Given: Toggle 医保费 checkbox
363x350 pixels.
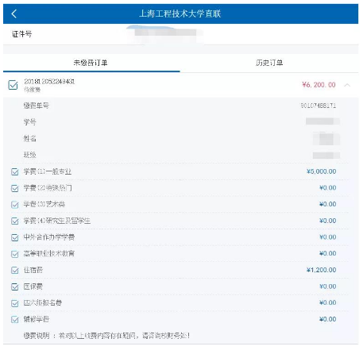Looking at the screenshot, I should pyautogui.click(x=15, y=287).
